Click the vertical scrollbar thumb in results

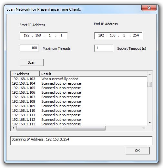pyautogui.click(x=150, y=84)
